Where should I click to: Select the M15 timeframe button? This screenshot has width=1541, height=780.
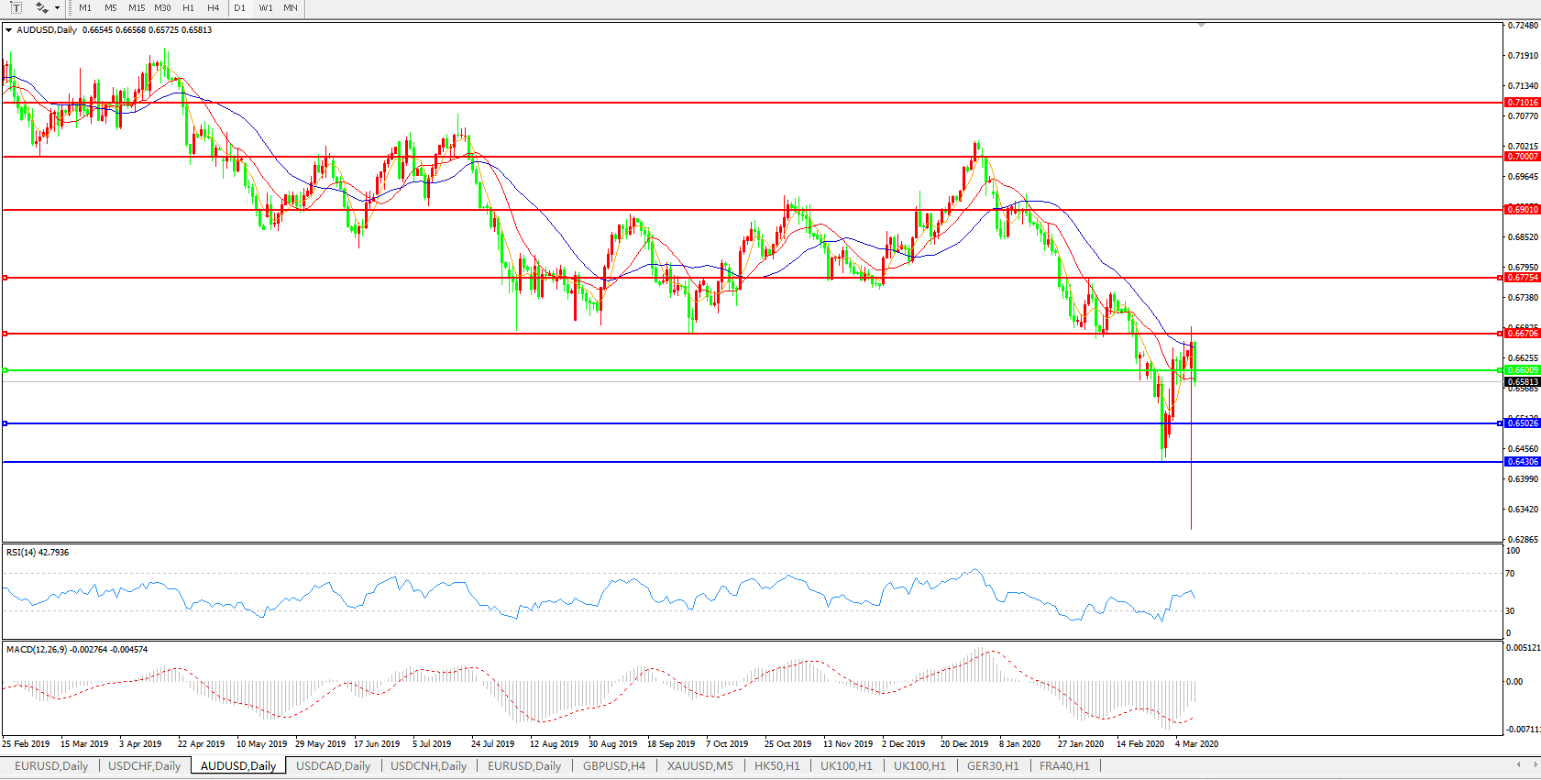tap(137, 8)
